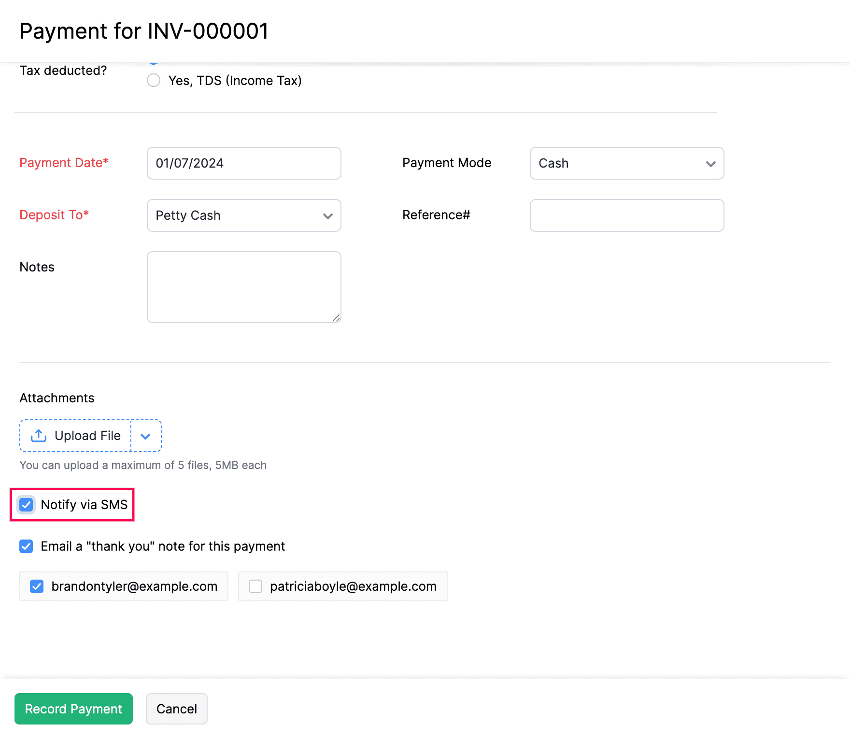Viewport: 850px width, 739px height.
Task: Click the upload icon in Upload File button
Action: click(x=38, y=435)
